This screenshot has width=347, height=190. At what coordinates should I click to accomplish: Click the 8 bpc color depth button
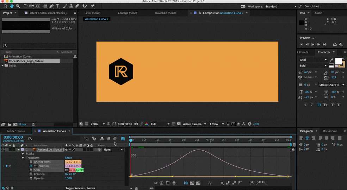click(23, 125)
